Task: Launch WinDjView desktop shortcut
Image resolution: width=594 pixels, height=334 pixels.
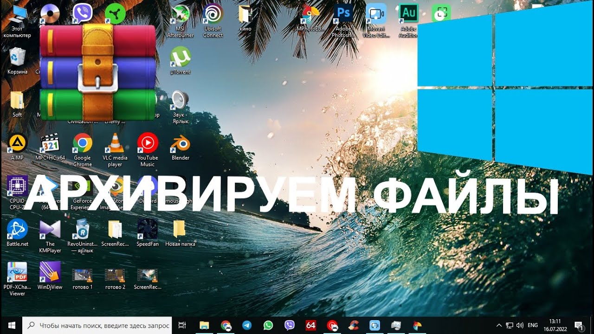Action: coord(50,276)
